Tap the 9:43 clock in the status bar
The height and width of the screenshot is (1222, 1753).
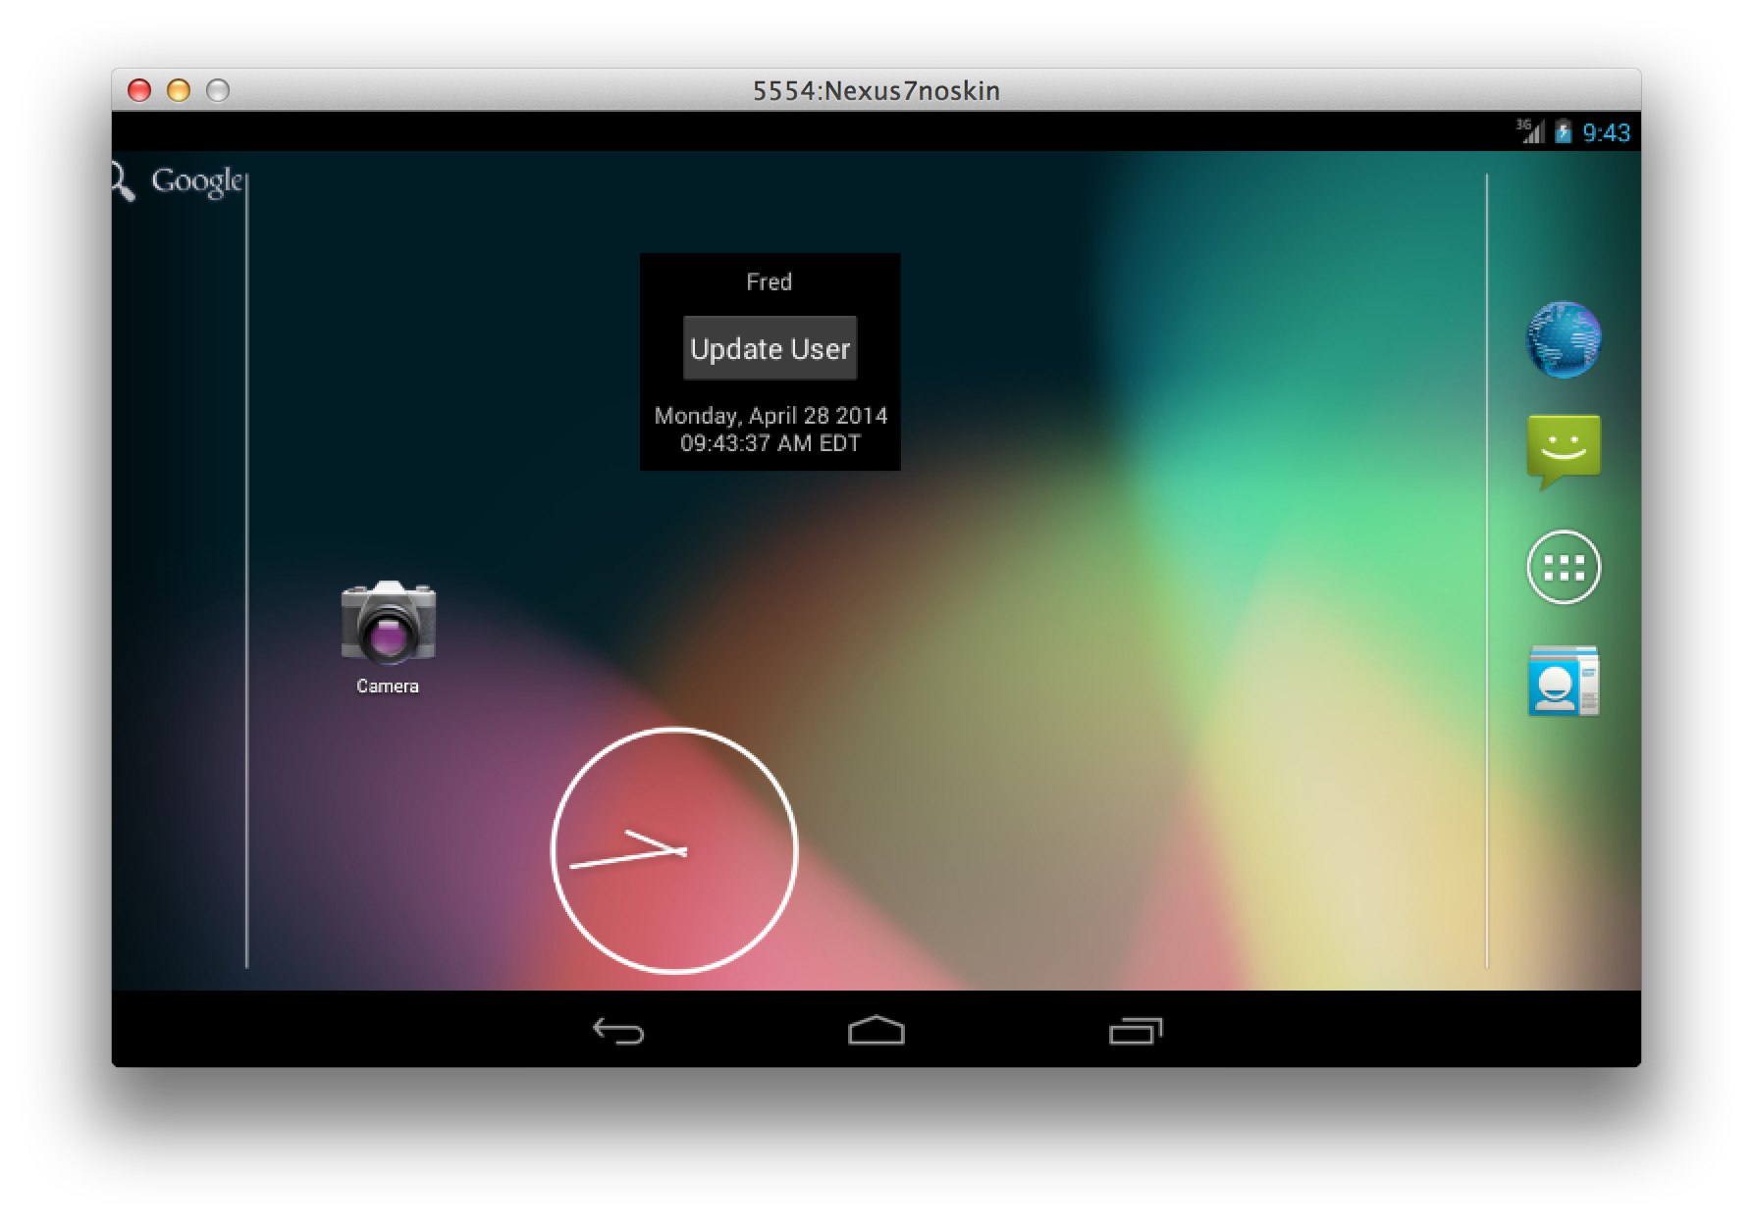1608,132
